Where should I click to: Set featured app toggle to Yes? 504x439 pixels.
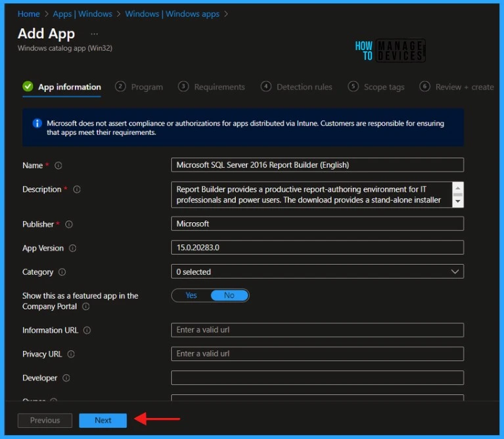click(191, 295)
